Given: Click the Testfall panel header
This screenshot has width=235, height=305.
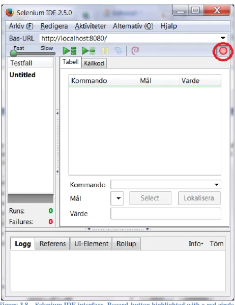Looking at the screenshot, I should (x=31, y=63).
